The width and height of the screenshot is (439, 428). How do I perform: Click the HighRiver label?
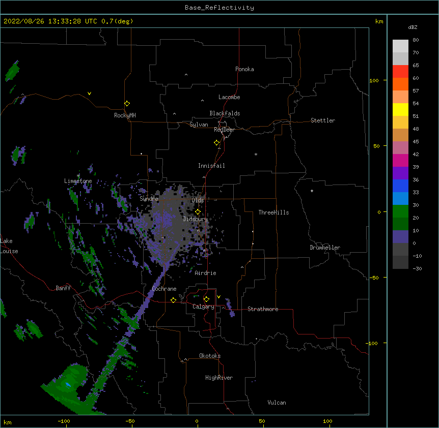click(219, 378)
